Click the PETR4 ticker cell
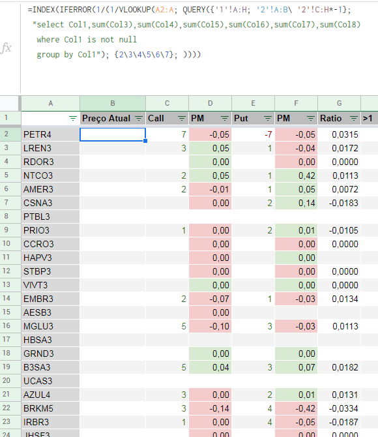Screen dimensions: 378x437 [50, 134]
